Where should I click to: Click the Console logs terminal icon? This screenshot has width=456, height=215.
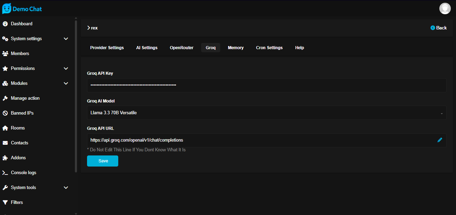click(5, 173)
